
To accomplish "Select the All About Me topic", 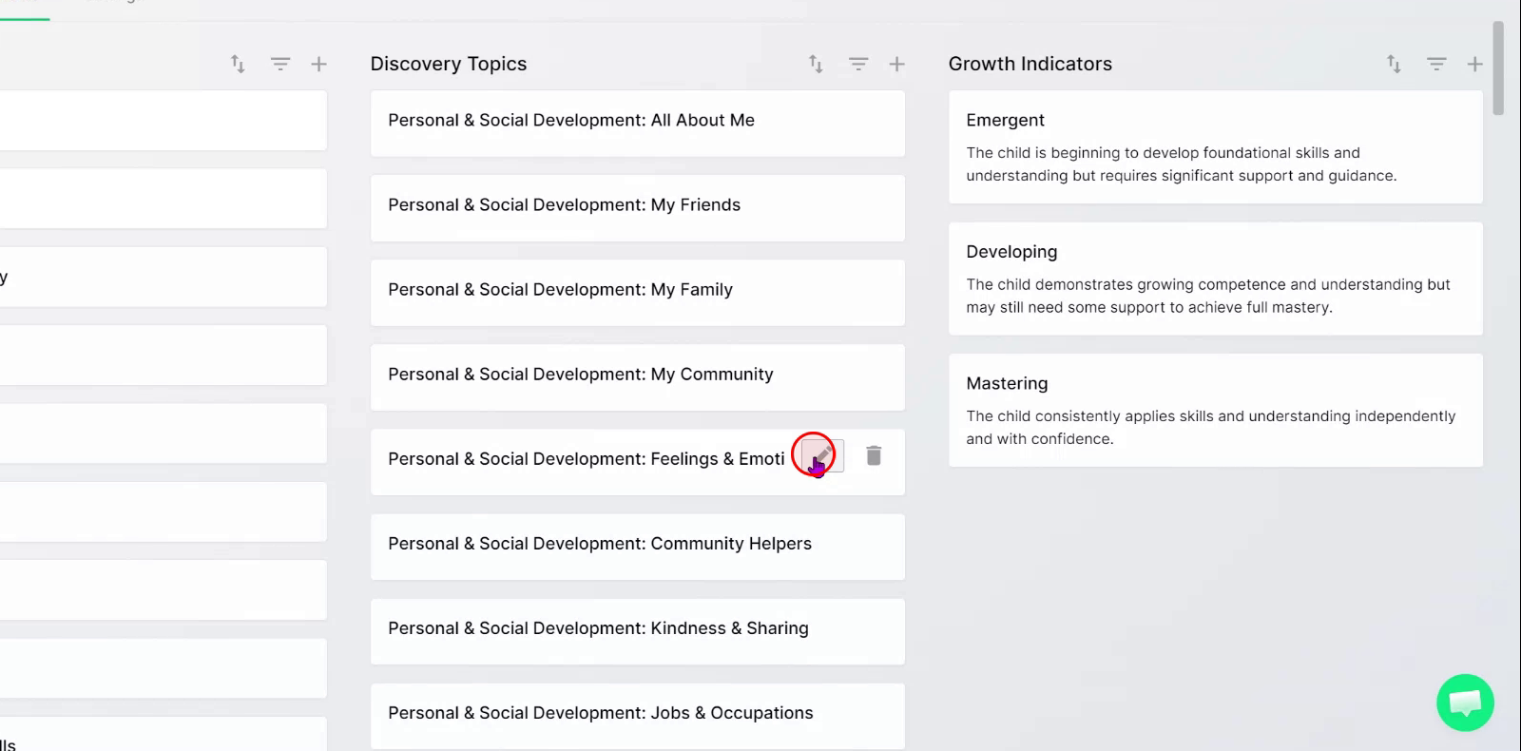I will point(637,124).
